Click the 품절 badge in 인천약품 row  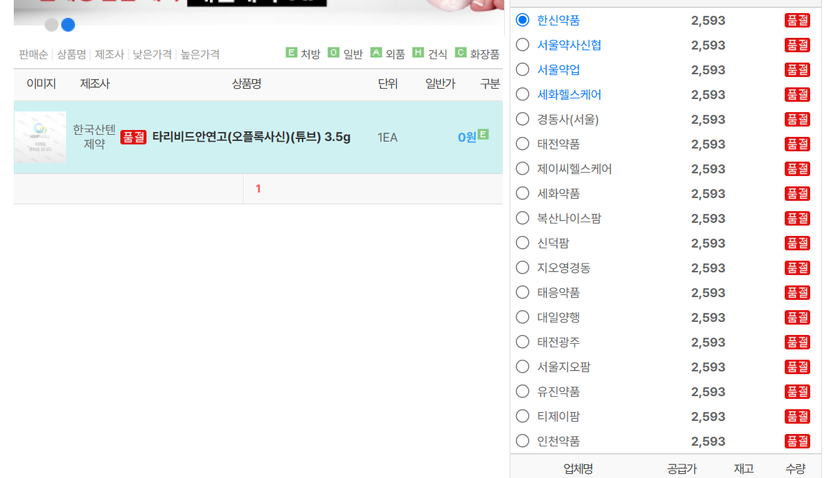[x=797, y=441]
